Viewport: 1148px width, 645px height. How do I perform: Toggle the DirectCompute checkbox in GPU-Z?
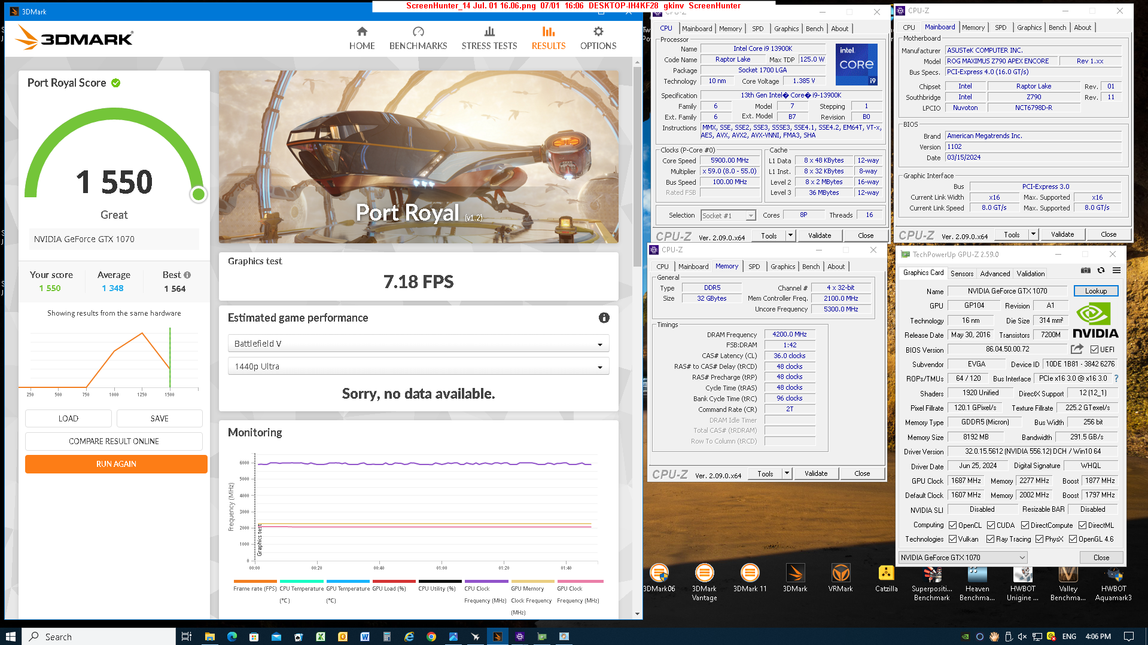tap(1025, 525)
